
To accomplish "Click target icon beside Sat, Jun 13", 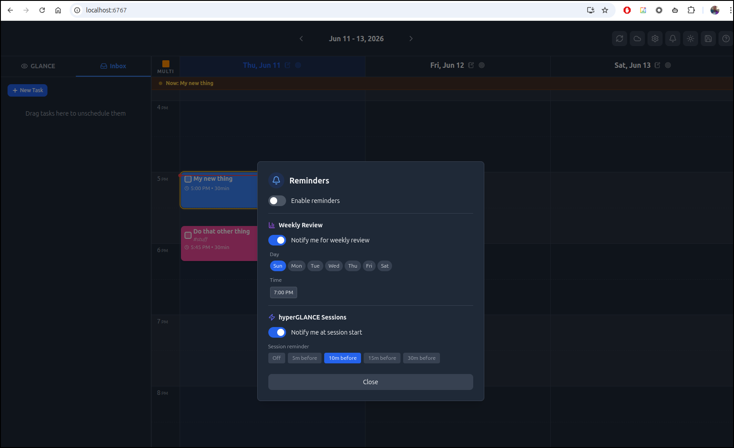I will point(668,65).
